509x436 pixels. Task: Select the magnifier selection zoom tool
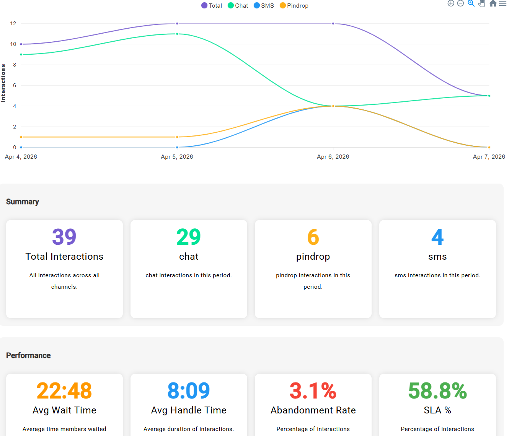click(x=471, y=3)
